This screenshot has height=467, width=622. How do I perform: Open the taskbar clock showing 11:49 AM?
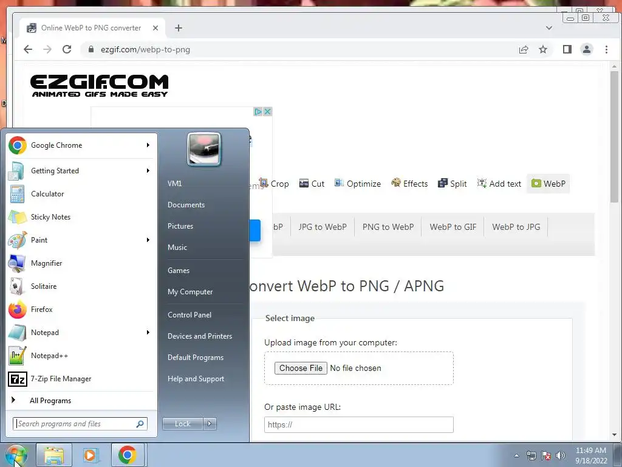tap(591, 455)
